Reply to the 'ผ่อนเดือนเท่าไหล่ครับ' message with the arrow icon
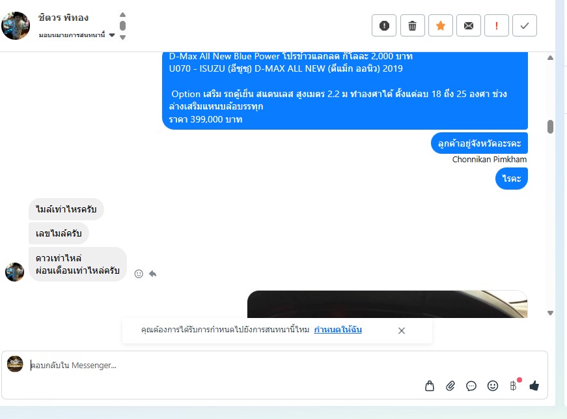The image size is (567, 419). [x=152, y=274]
